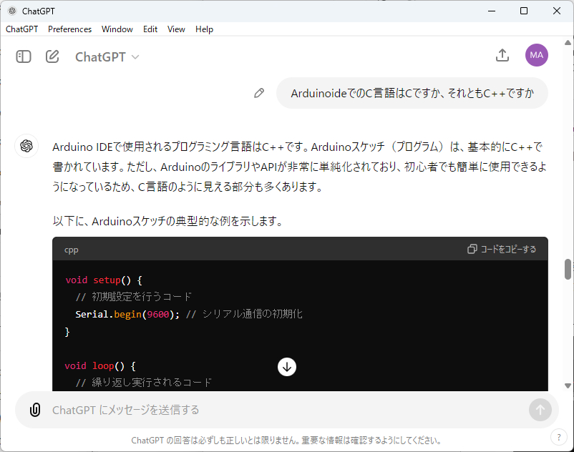The width and height of the screenshot is (574, 452).
Task: Expand the ChatGPT model selector dropdown
Action: (x=107, y=56)
